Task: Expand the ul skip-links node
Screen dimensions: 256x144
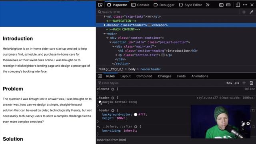Action: click(x=104, y=16)
